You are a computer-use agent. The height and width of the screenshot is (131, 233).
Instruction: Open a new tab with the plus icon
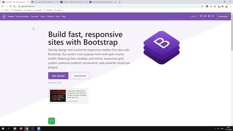click(x=120, y=2)
